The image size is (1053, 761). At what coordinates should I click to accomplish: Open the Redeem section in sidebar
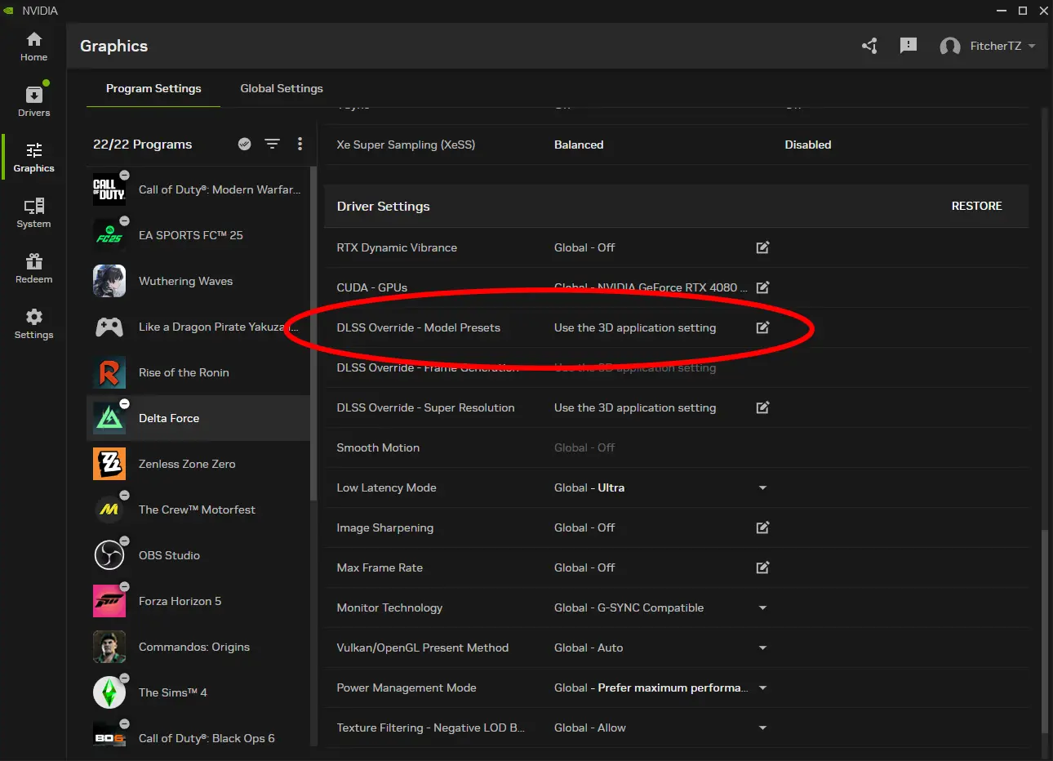click(33, 269)
